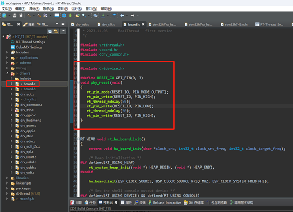Minimize the project explorer panel
Image resolution: width=293 pixels, height=212 pixels.
pos(57,24)
